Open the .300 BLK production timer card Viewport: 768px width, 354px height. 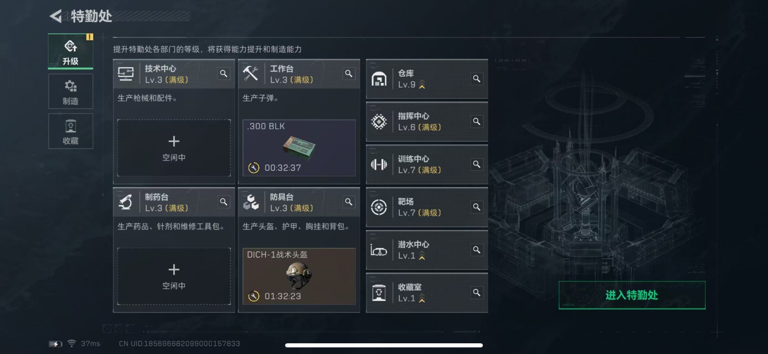(x=299, y=148)
